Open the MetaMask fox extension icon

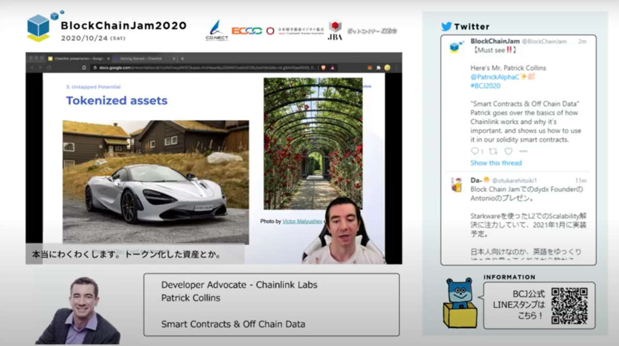(x=369, y=68)
